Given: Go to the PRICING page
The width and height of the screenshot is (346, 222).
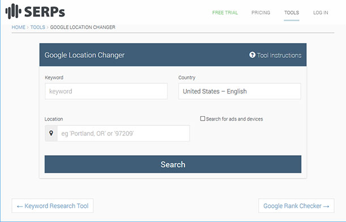Looking at the screenshot, I should (x=261, y=12).
